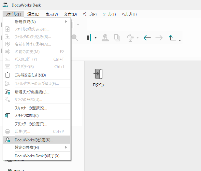Click the rotate 90 degrees icon
201x171 pixels.
130,38
